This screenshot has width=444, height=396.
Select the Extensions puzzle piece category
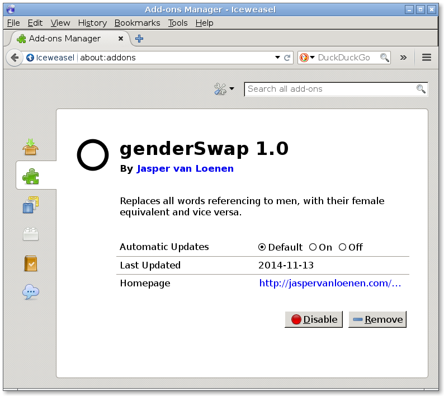click(31, 176)
